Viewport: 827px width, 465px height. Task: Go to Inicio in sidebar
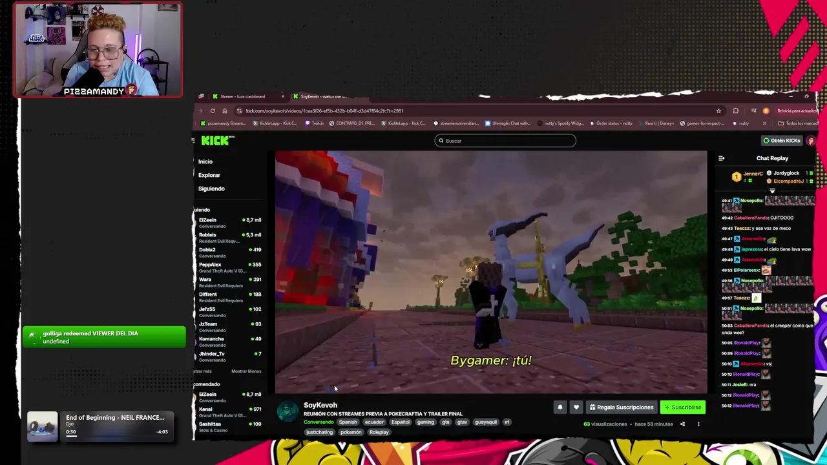[205, 162]
